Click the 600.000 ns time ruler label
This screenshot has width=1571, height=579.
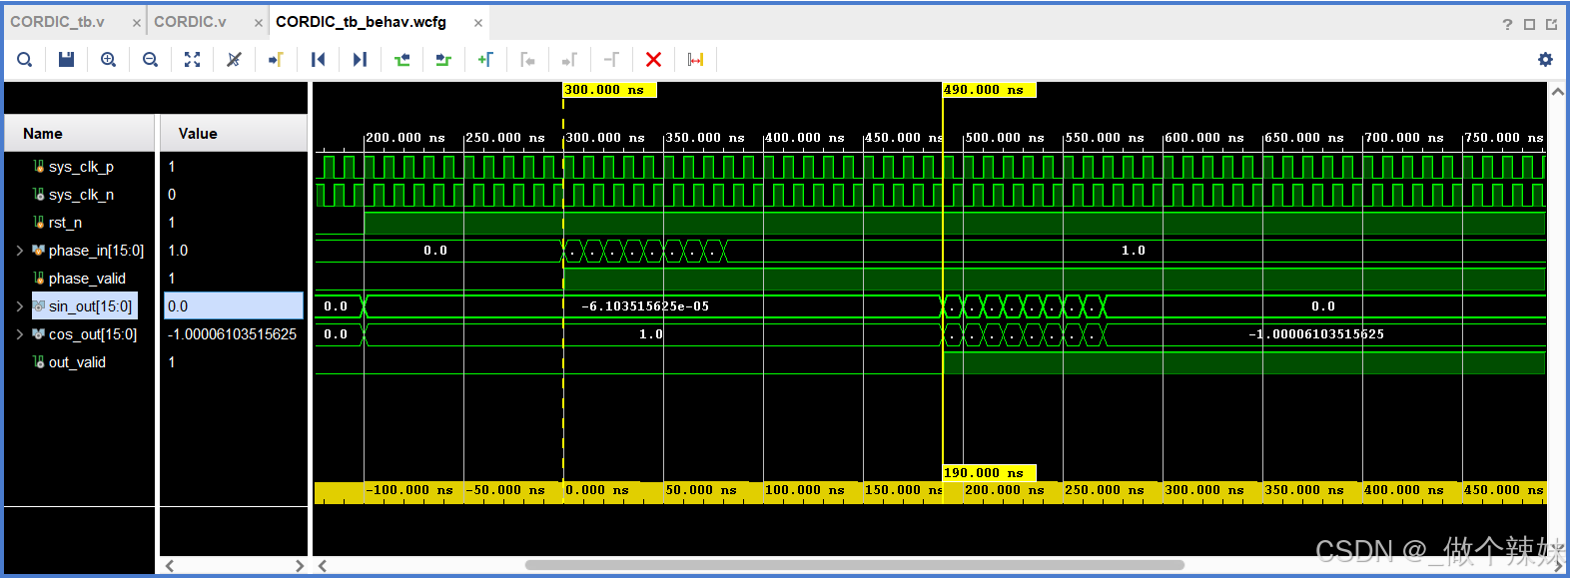[x=1204, y=138]
